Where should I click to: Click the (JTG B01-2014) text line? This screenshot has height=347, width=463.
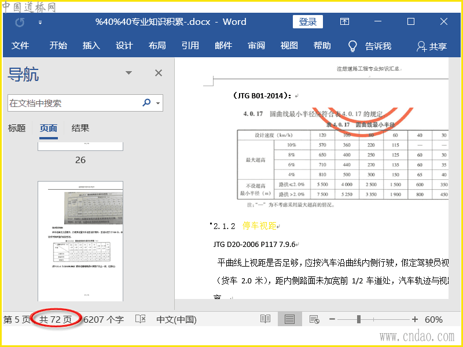pyautogui.click(x=262, y=95)
